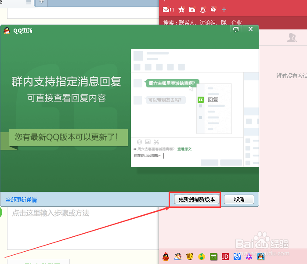Switch to the contacts tab with the people icon
Screen dimensions: 307x264
click(292, 37)
